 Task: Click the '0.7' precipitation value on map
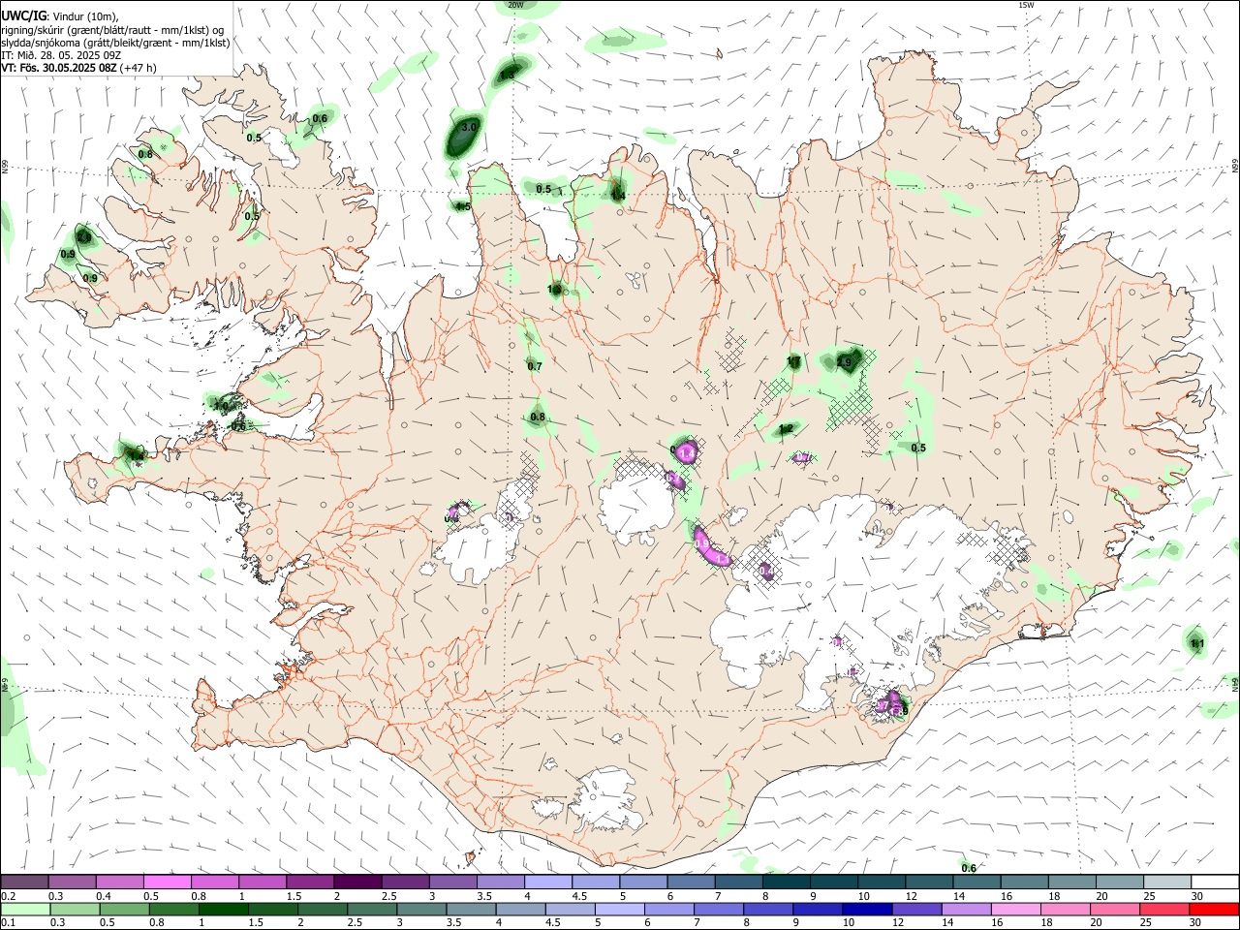(535, 366)
